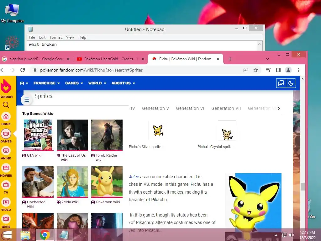Select the Video sidebar icon
Screen dimensions: 321x241
coord(6,202)
